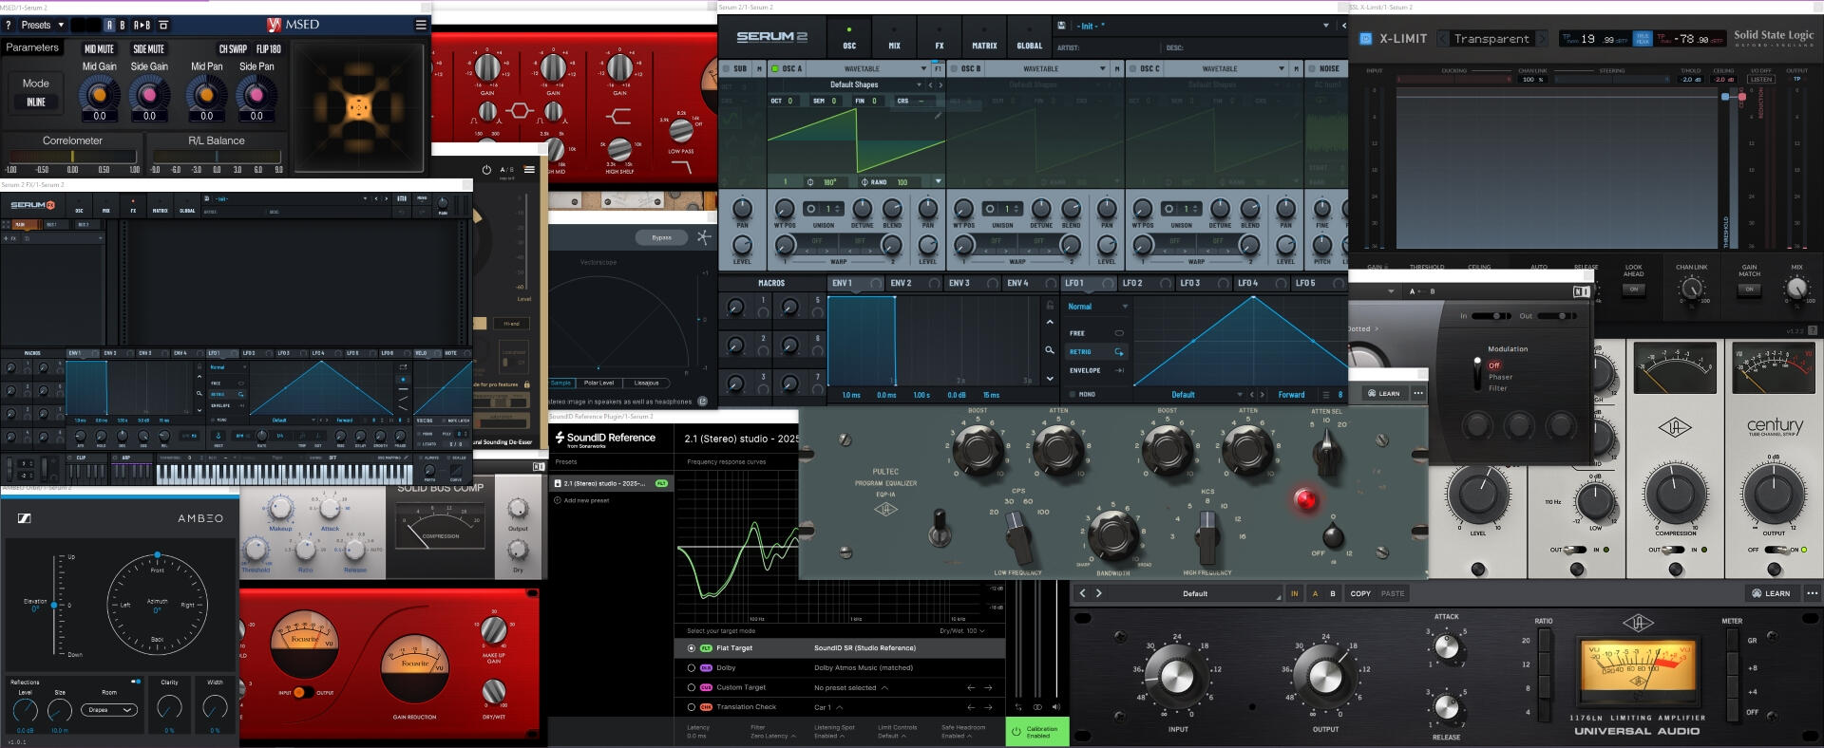This screenshot has height=748, width=1824.
Task: Click the speaker volume icon in SoundID Reference
Action: (x=1055, y=707)
